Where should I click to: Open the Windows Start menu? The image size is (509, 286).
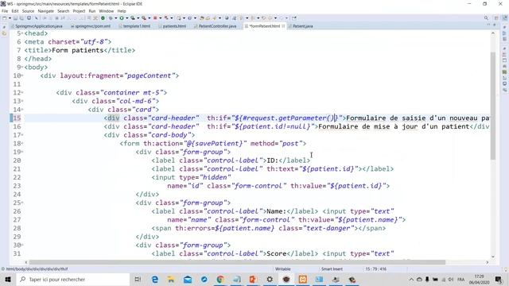[x=8, y=279]
